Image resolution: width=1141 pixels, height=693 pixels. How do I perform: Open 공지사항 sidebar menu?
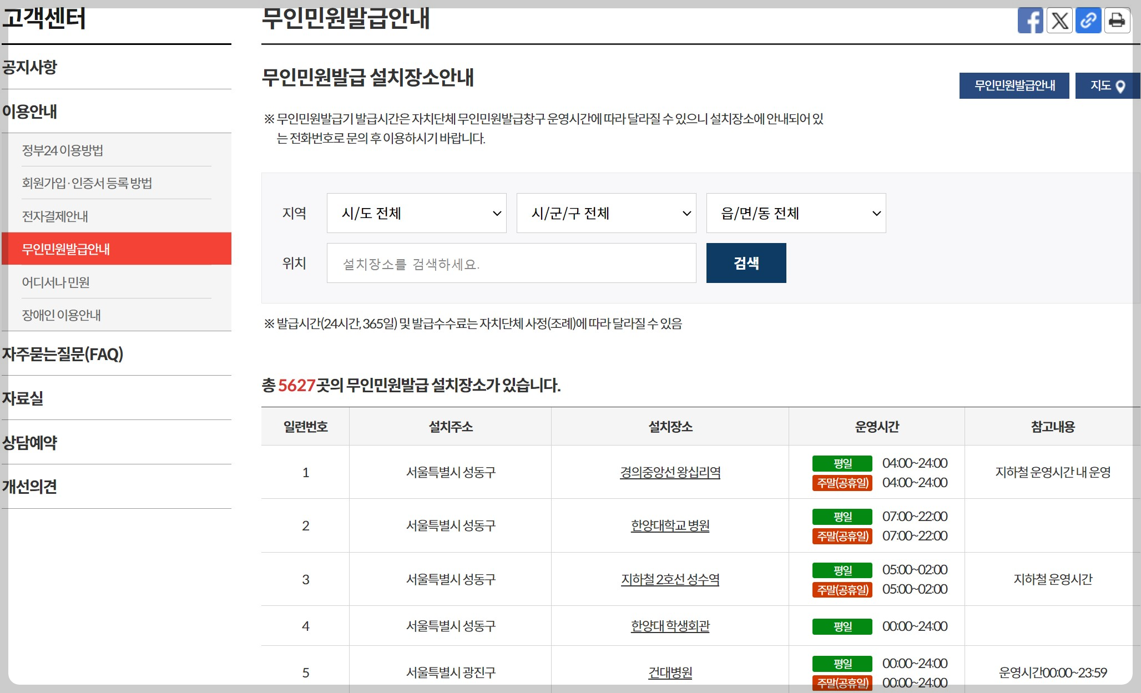coord(30,67)
